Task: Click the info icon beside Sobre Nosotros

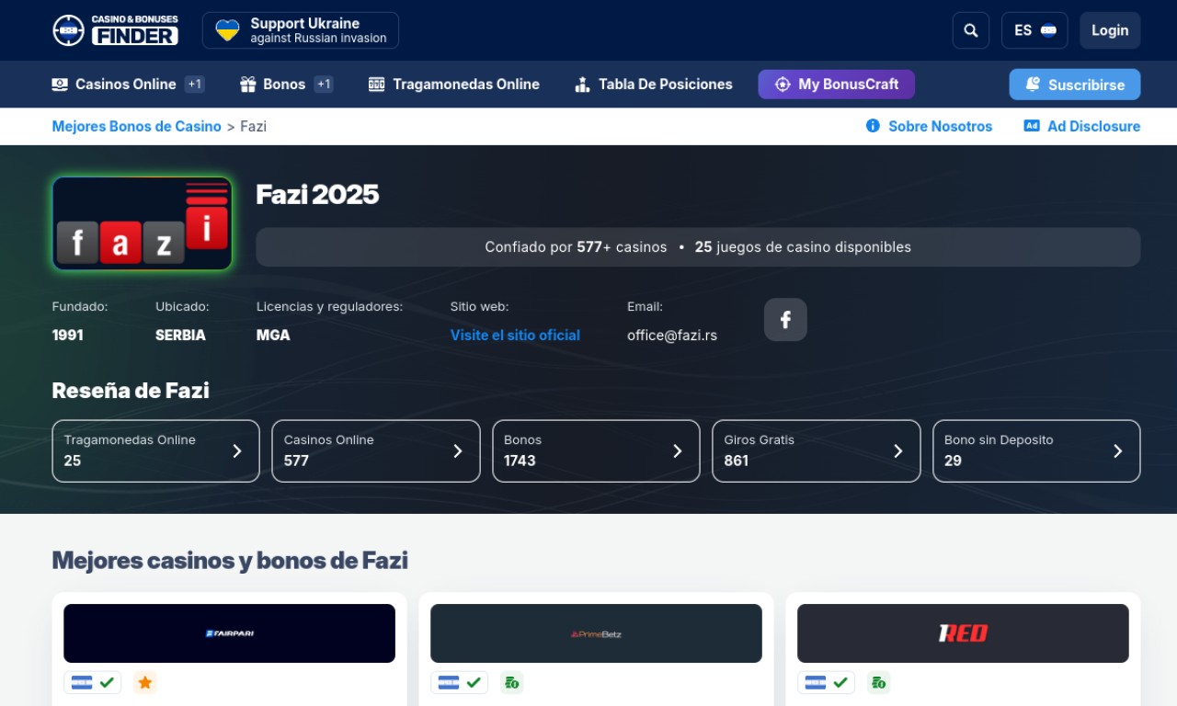Action: pyautogui.click(x=873, y=126)
